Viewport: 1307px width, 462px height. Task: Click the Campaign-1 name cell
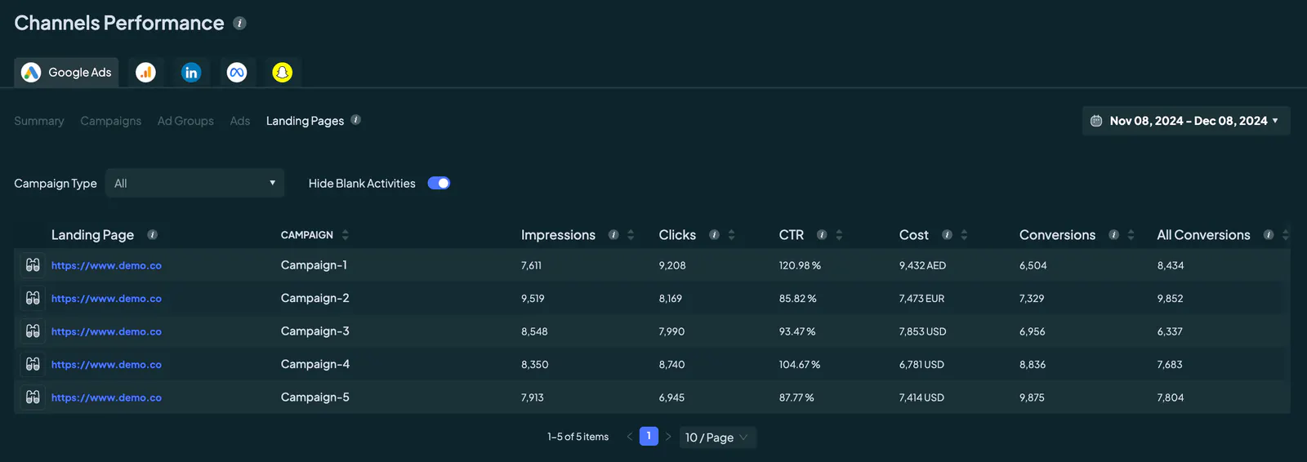click(x=314, y=265)
